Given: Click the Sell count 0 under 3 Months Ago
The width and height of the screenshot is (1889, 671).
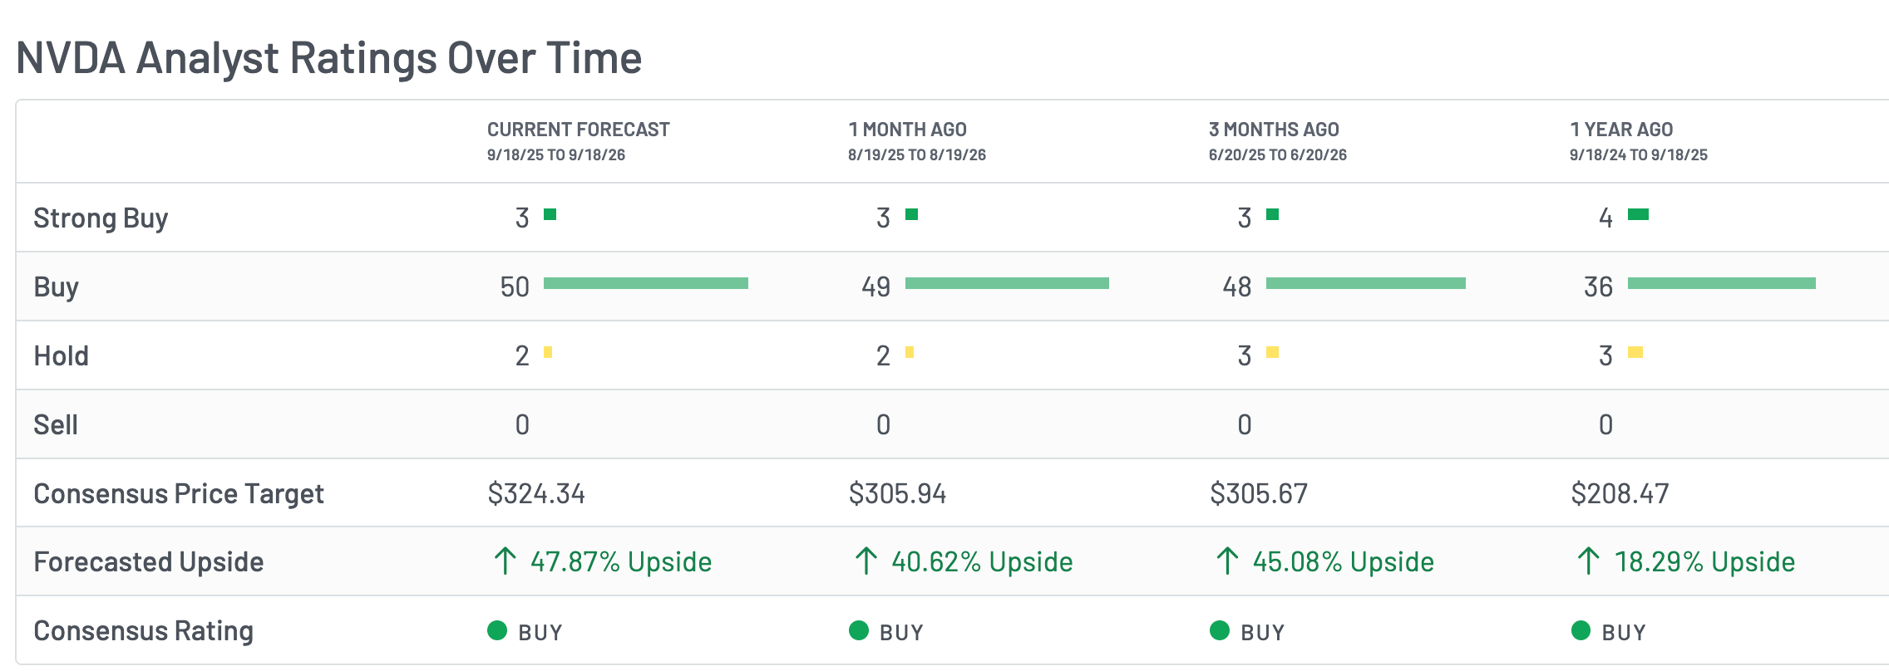Looking at the screenshot, I should 1245,424.
